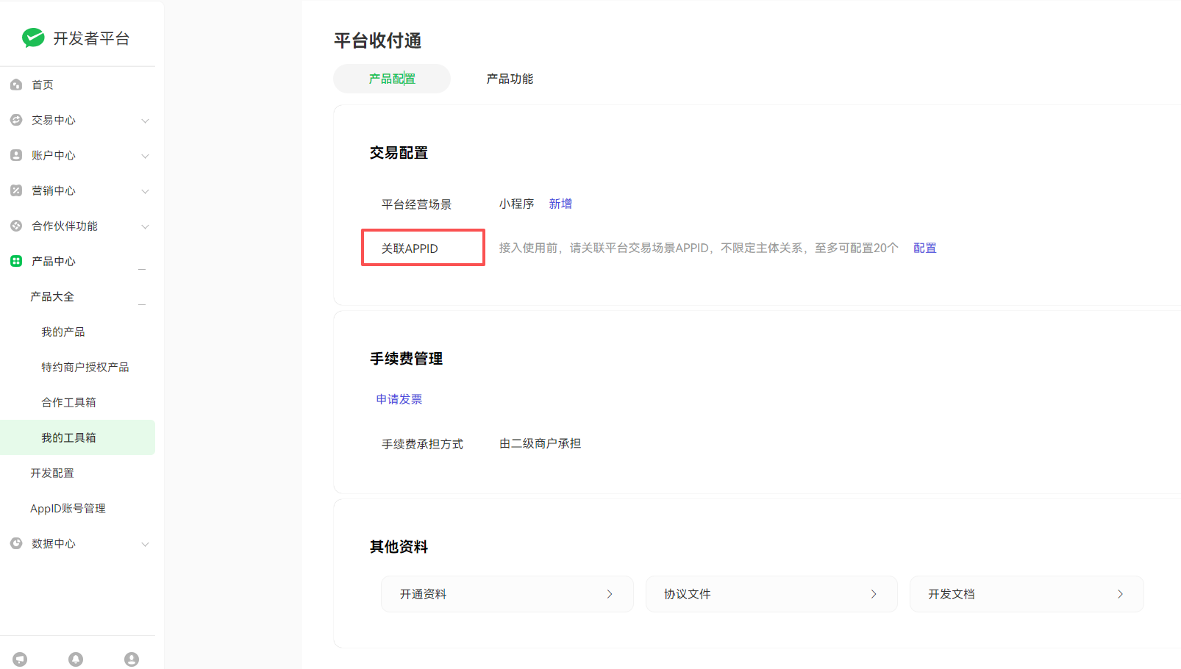
Task: Click the 新增 link next to 小程序
Action: coord(560,204)
